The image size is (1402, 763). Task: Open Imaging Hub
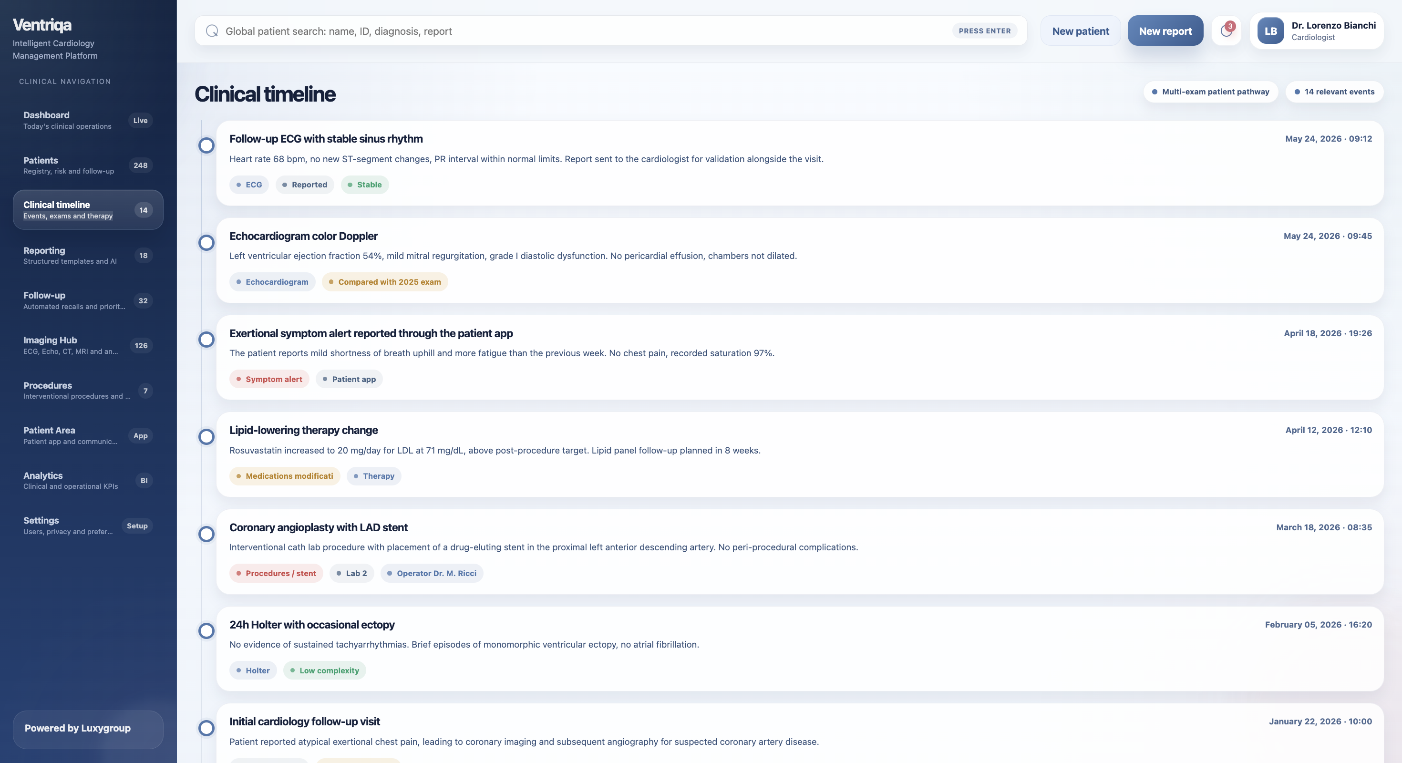point(88,346)
